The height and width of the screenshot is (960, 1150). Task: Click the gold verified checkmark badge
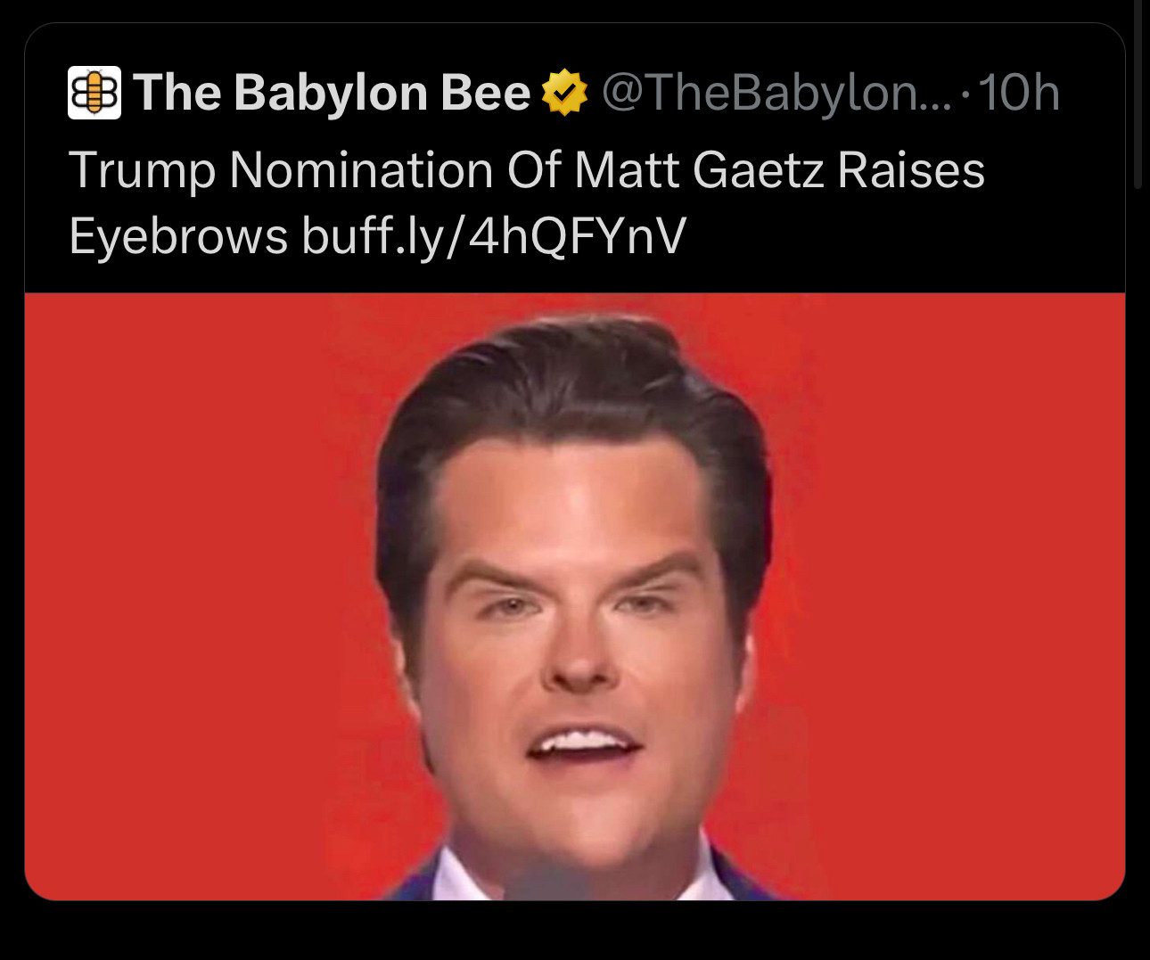(x=565, y=93)
